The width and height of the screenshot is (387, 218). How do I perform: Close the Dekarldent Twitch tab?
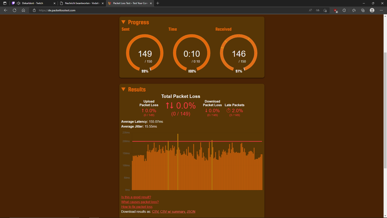54,3
